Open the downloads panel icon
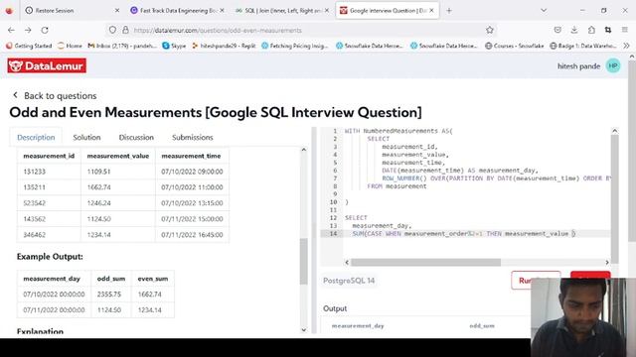The image size is (636, 357). 574,30
